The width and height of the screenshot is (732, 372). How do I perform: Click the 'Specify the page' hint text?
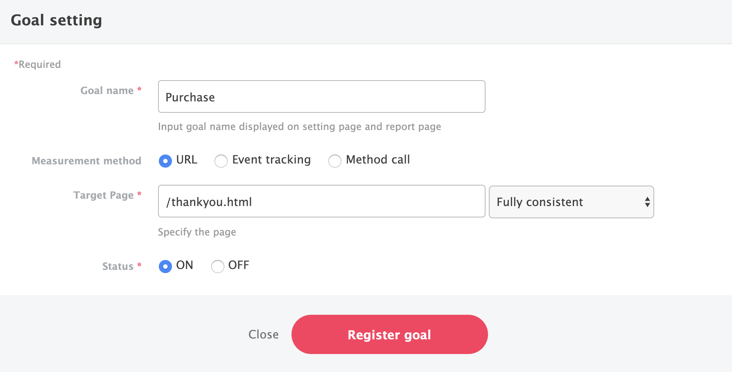pyautogui.click(x=197, y=232)
